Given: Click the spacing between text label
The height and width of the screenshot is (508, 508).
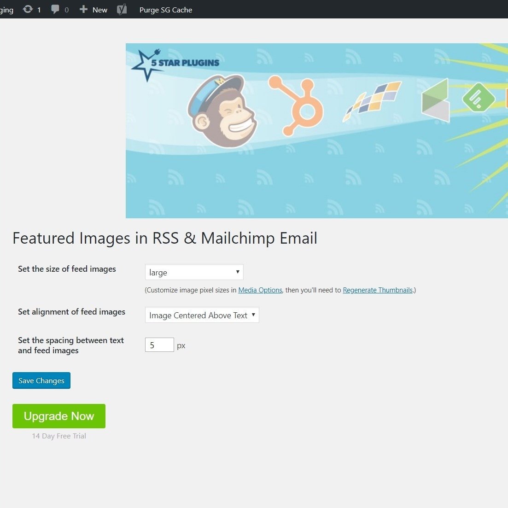Looking at the screenshot, I should pos(71,345).
